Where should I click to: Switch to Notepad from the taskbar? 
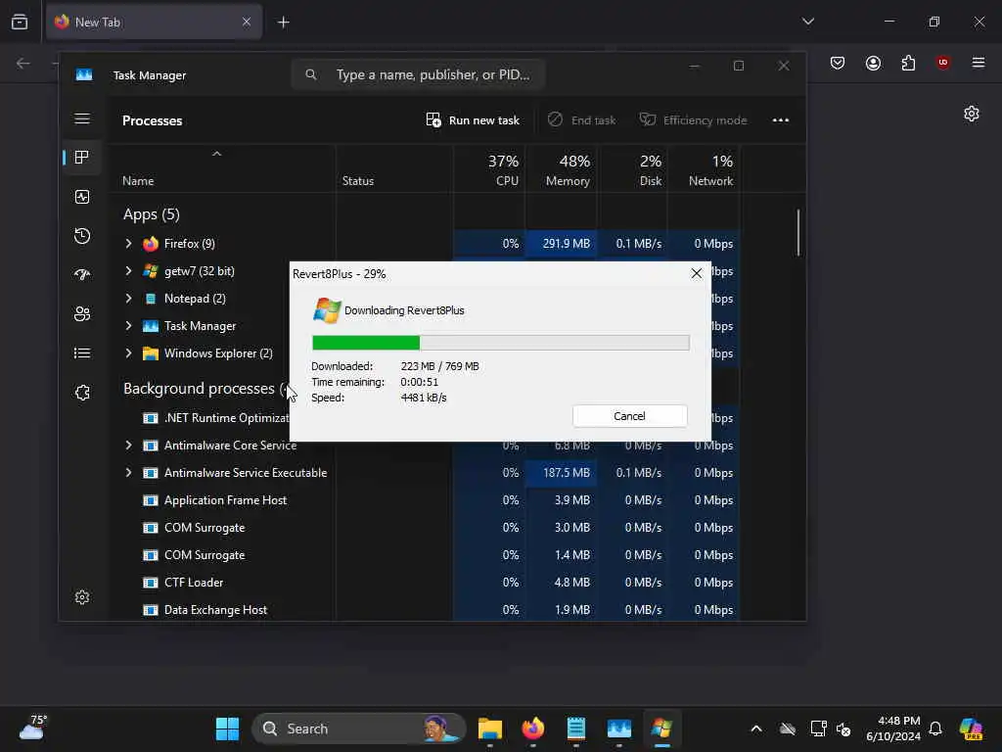click(575, 728)
